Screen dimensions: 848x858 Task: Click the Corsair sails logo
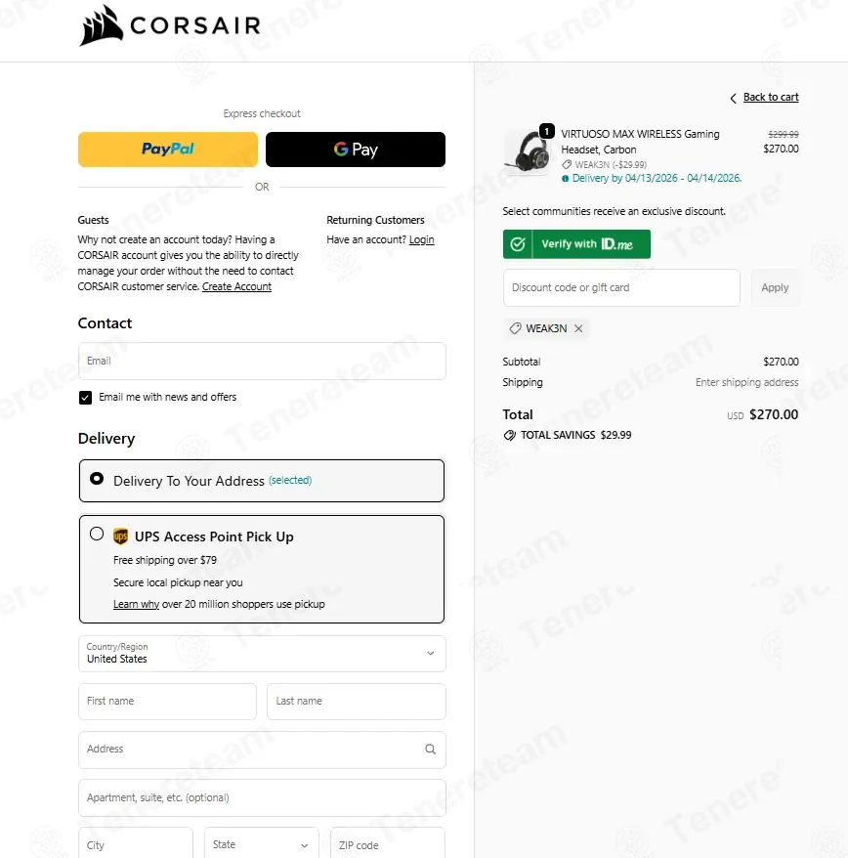click(x=101, y=25)
